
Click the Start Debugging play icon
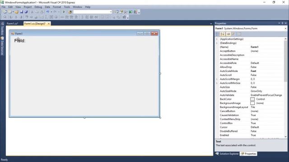coord(64,12)
